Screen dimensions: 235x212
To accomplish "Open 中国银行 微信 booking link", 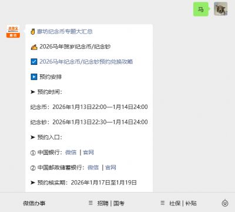I will pos(71,153).
